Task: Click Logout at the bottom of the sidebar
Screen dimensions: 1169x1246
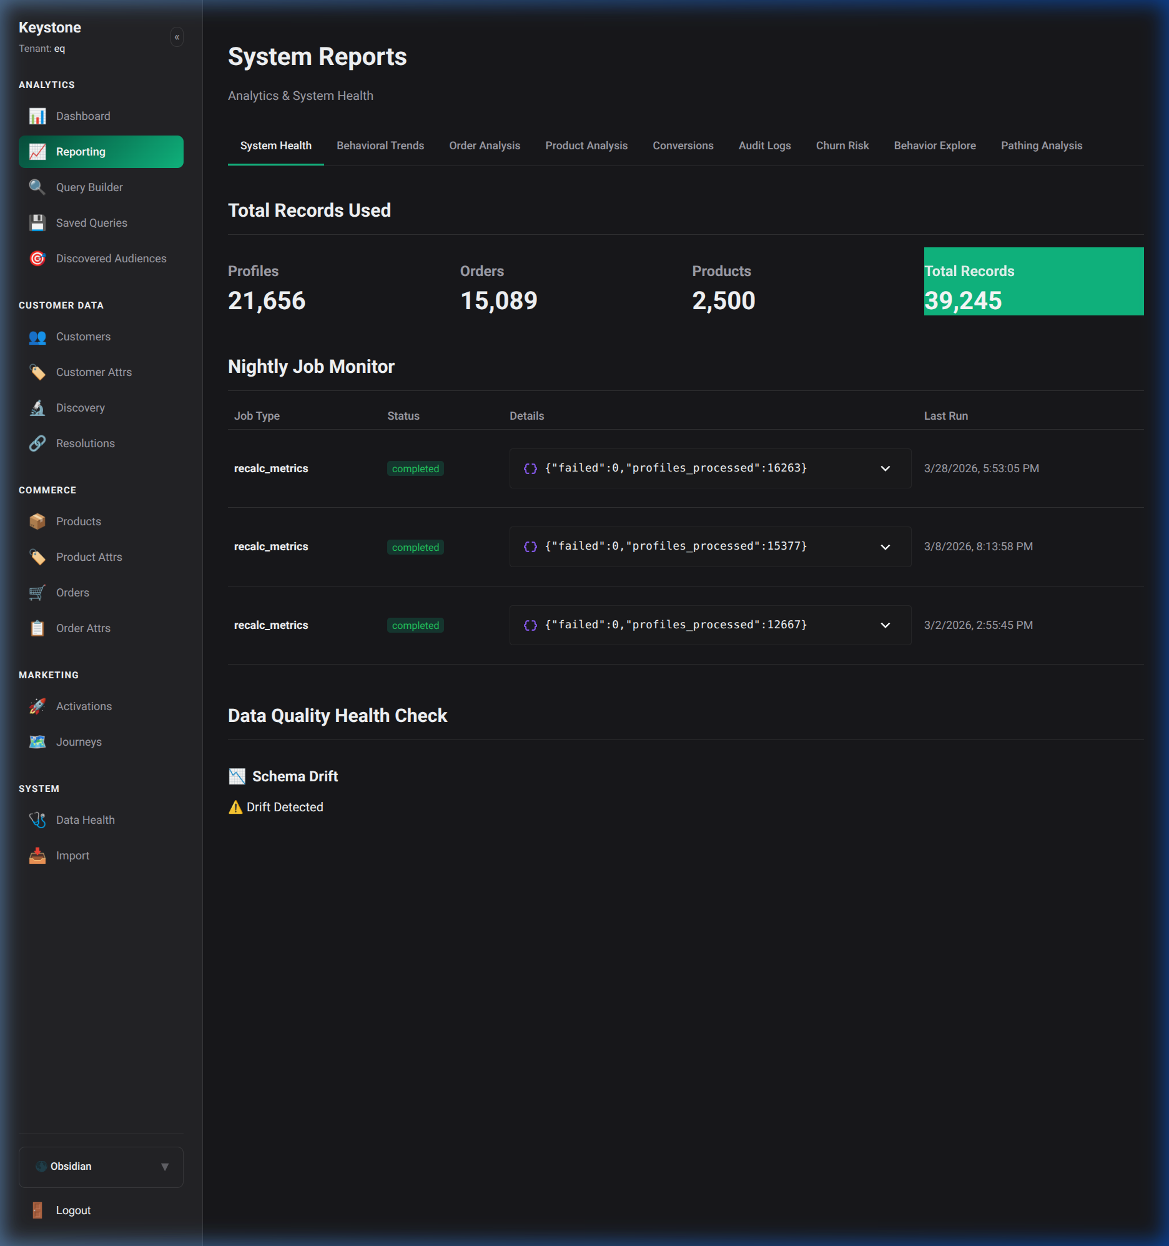Action: click(73, 1210)
